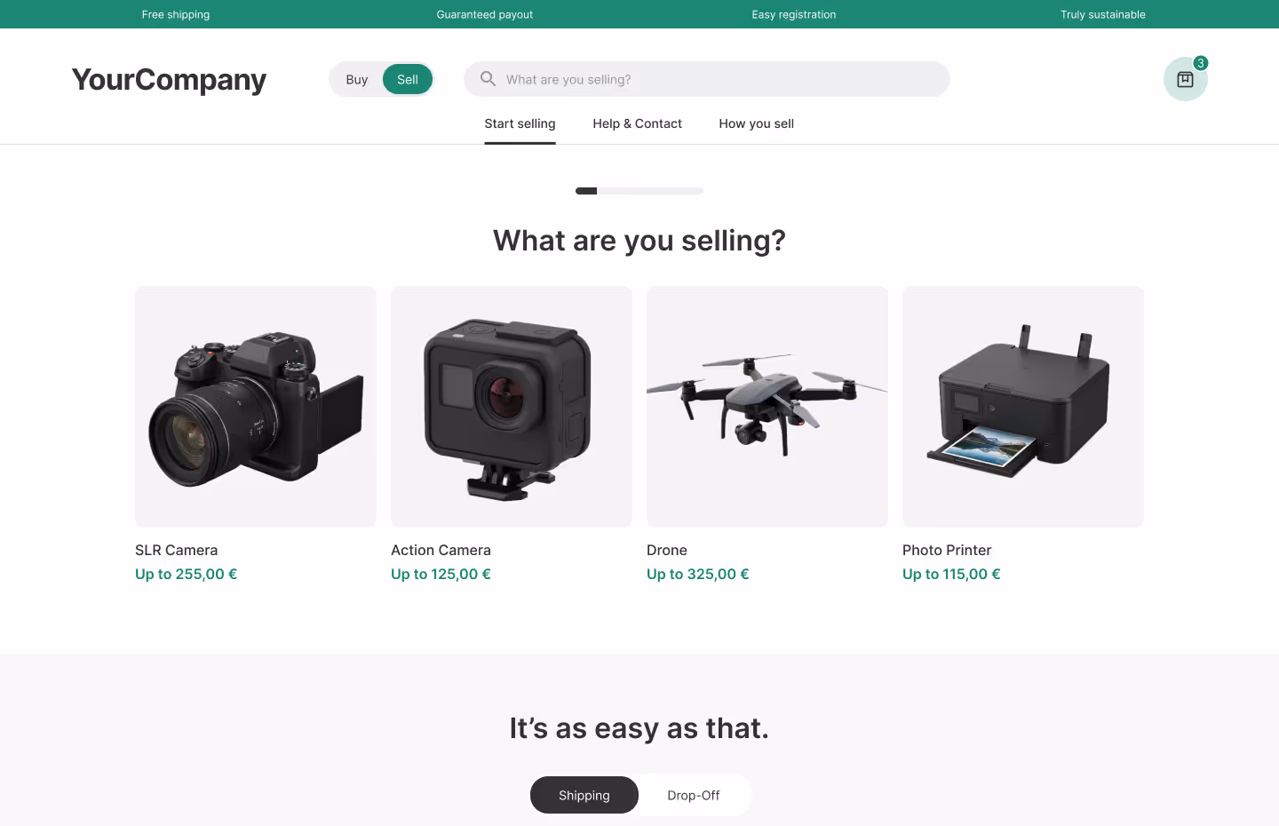1279x826 pixels.
Task: Click the Free shipping banner text
Action: 176,14
